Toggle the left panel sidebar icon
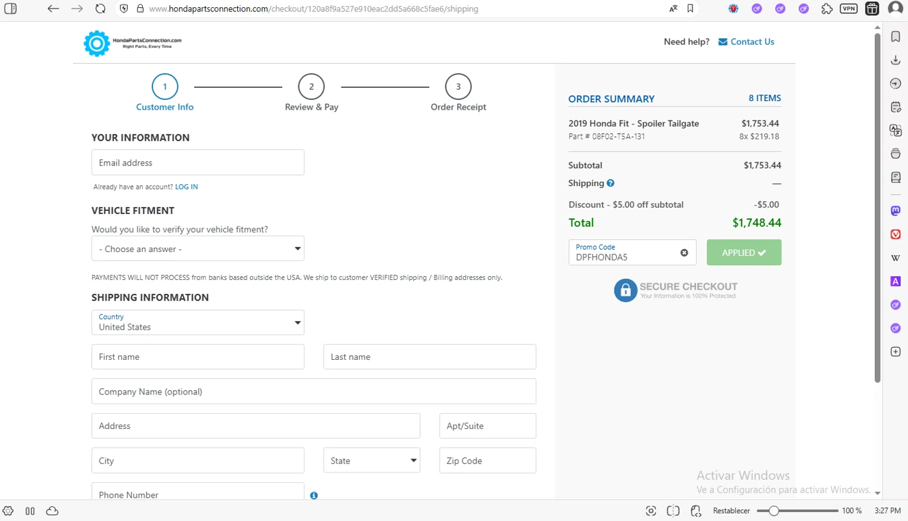908x521 pixels. click(x=10, y=8)
